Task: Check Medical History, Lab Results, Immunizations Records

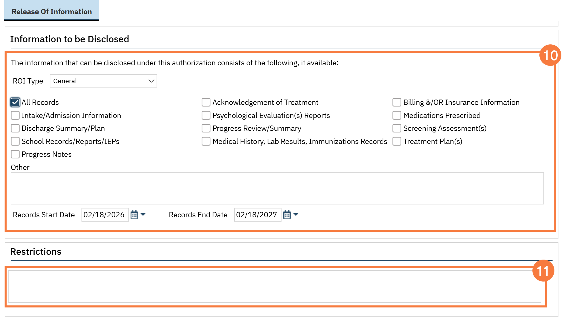Action: [206, 141]
